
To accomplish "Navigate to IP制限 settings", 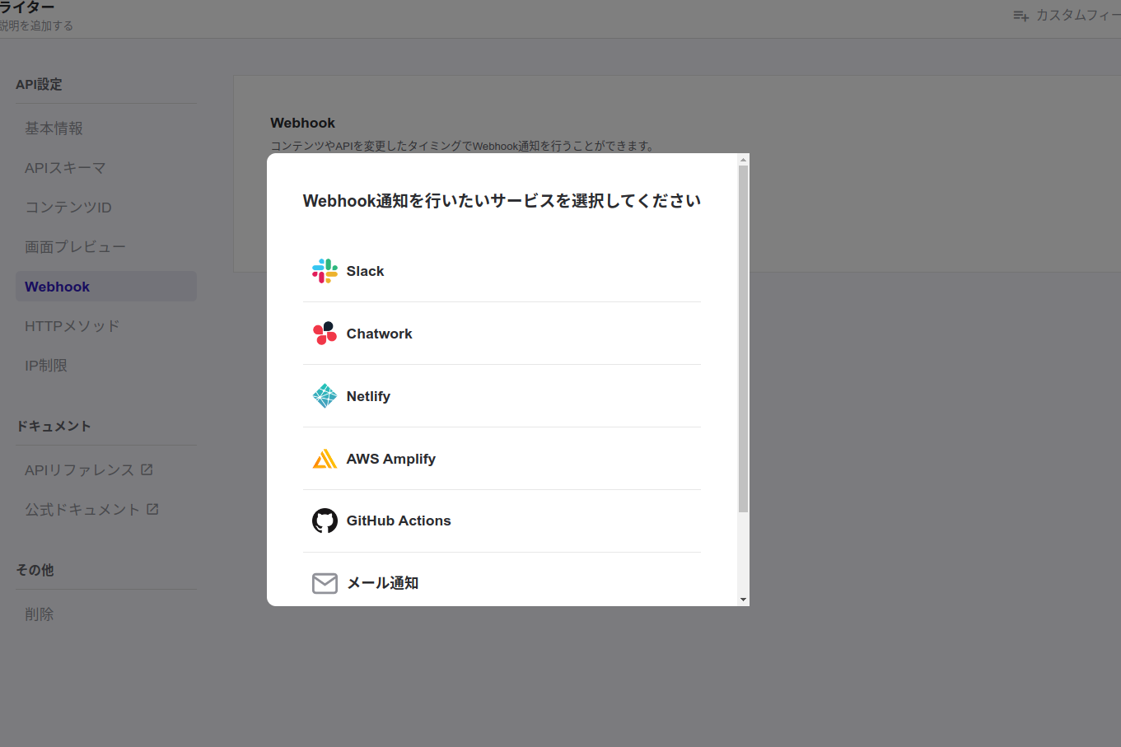I will tap(46, 366).
